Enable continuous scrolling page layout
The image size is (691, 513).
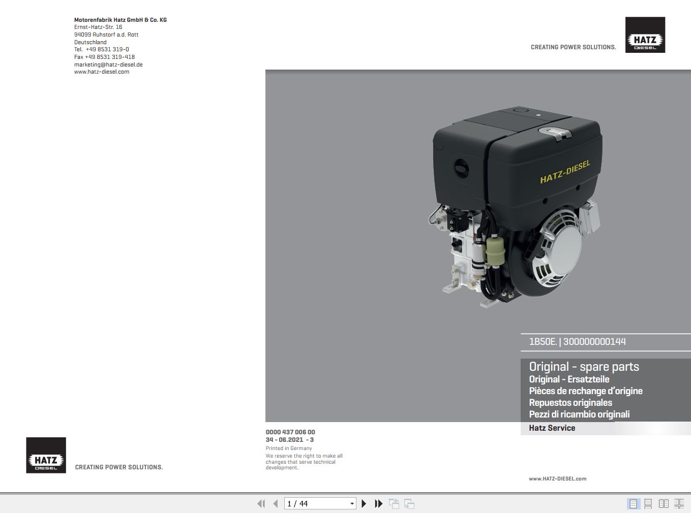pos(649,504)
